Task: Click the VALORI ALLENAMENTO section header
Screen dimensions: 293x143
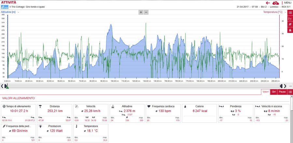Action: (x=19, y=98)
